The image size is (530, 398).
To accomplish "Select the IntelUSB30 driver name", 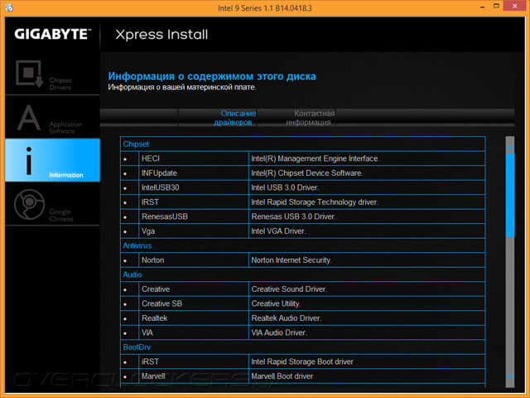I will (x=160, y=188).
